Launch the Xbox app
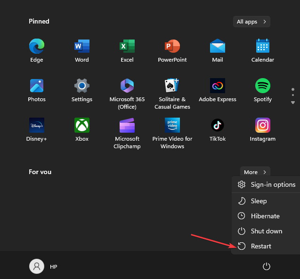Image resolution: width=300 pixels, height=279 pixels. tap(82, 129)
